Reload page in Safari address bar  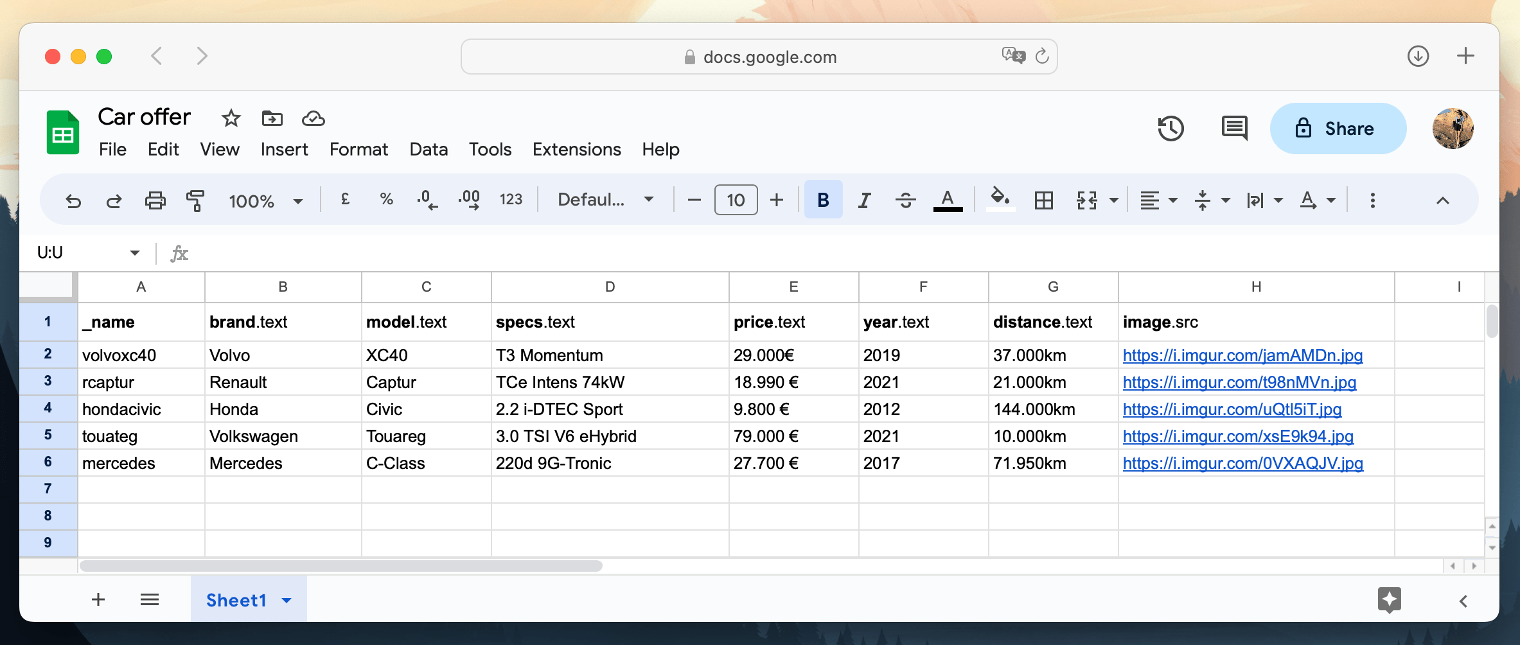point(1041,57)
